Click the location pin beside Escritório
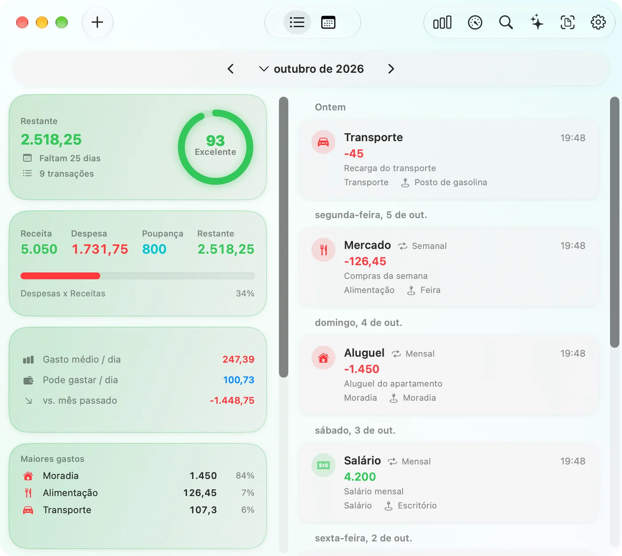 [389, 506]
